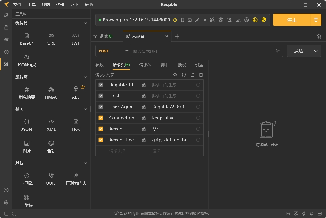Open the dropdown arrow beside 发送
The image size is (326, 218).
[x=316, y=51]
